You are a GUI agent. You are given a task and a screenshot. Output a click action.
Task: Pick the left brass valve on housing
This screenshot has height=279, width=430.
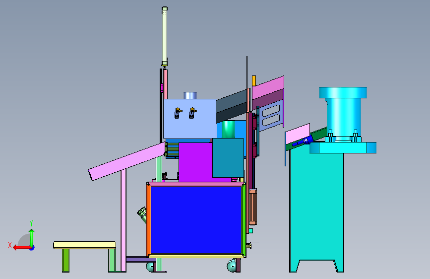coord(178,113)
